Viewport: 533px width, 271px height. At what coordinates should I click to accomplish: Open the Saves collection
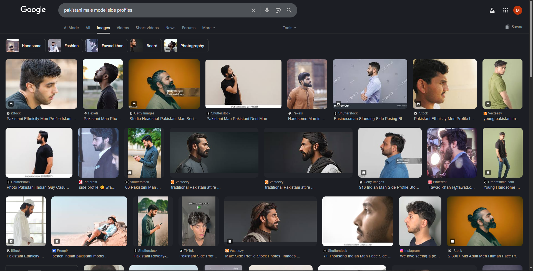pos(514,27)
